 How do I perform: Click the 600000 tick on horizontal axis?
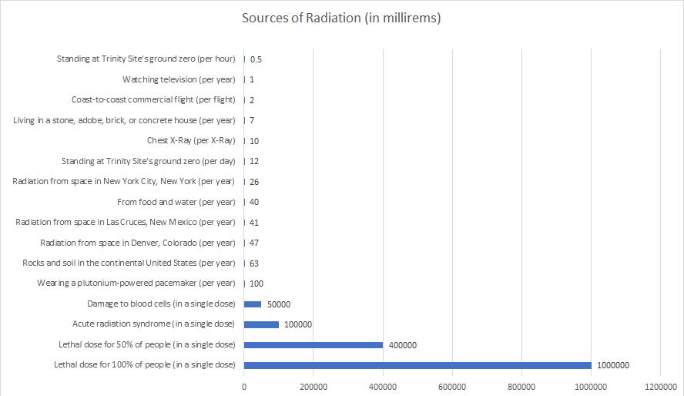(452, 384)
